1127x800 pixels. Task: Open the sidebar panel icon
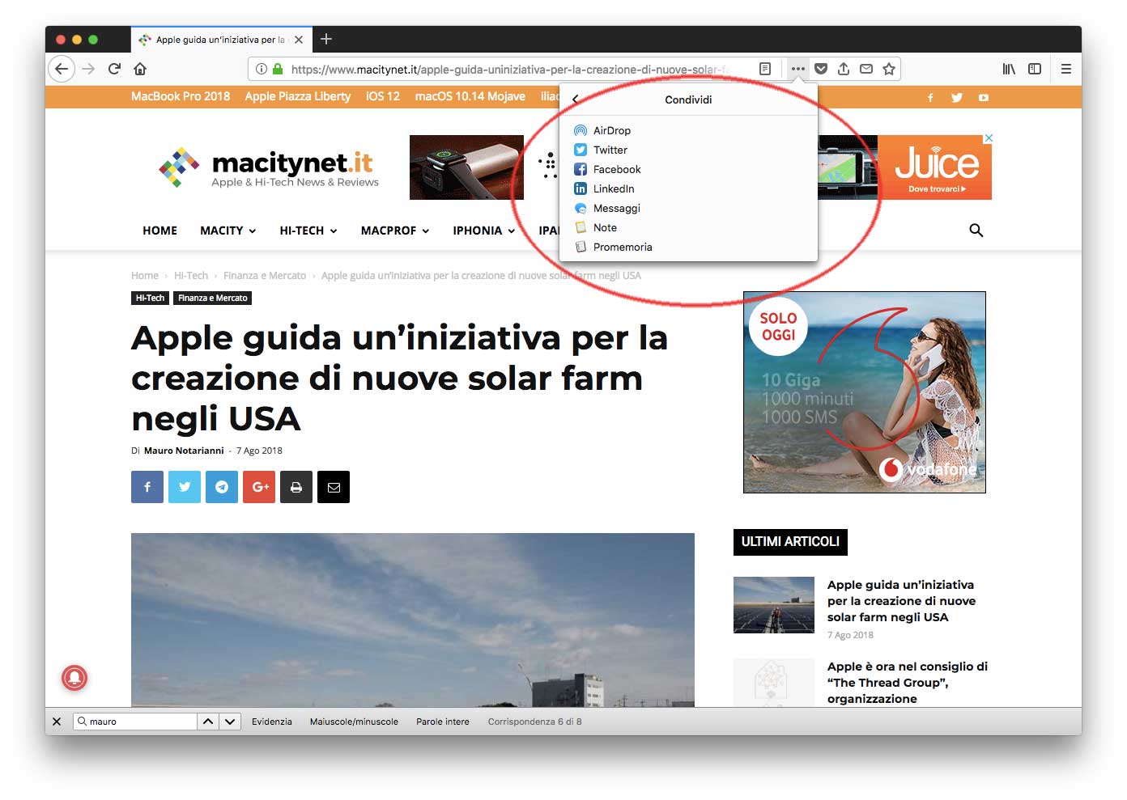(x=1034, y=69)
